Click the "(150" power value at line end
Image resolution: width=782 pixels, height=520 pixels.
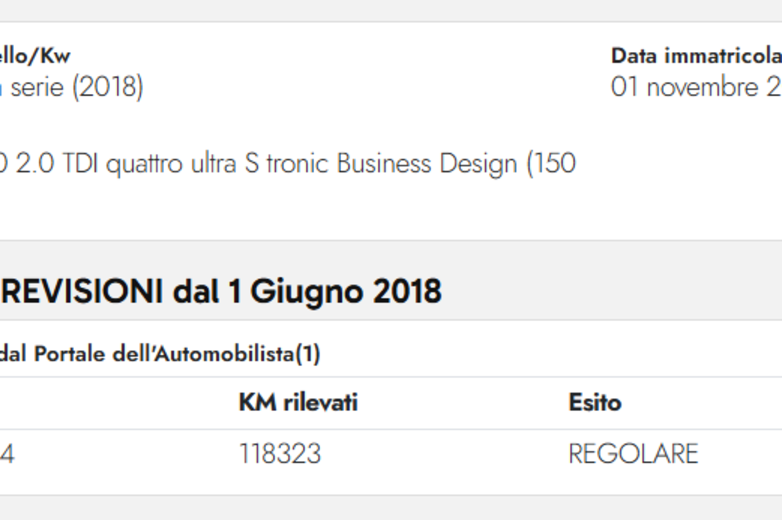[x=551, y=164]
